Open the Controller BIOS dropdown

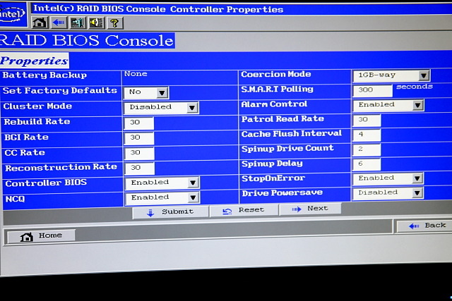pos(162,183)
